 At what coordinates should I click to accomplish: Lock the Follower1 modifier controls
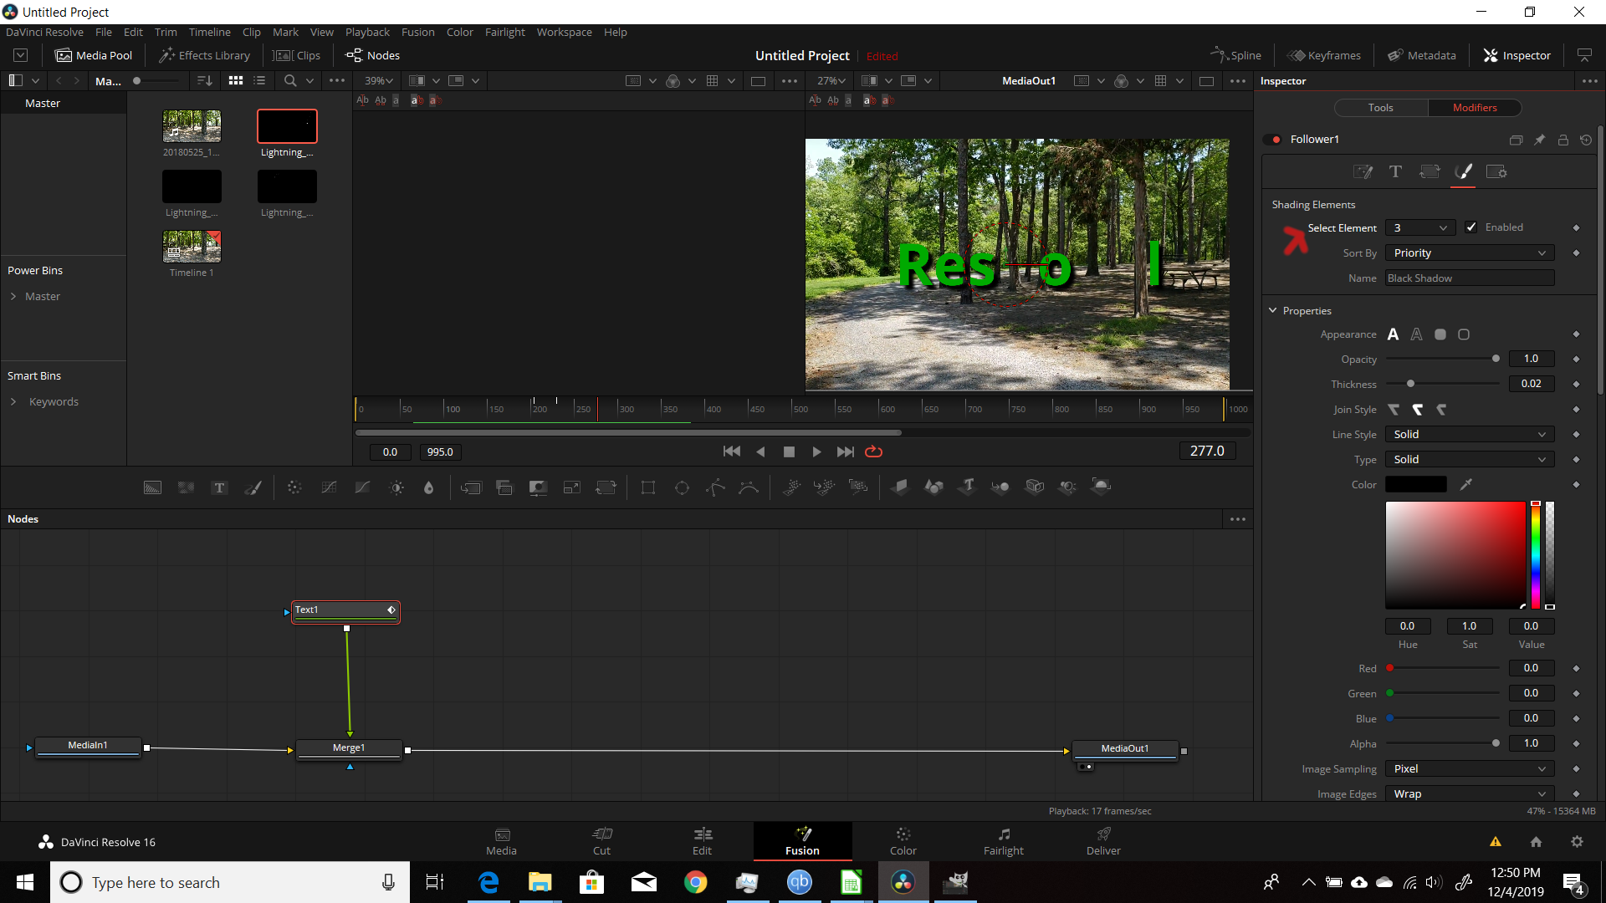[1563, 140]
